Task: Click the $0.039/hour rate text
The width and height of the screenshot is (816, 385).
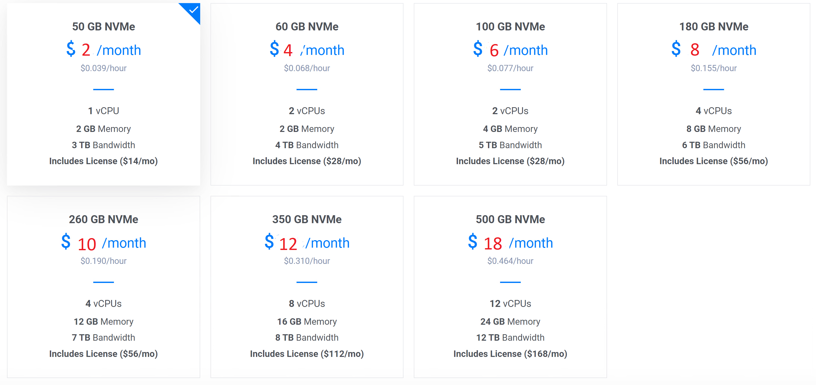Action: click(104, 68)
